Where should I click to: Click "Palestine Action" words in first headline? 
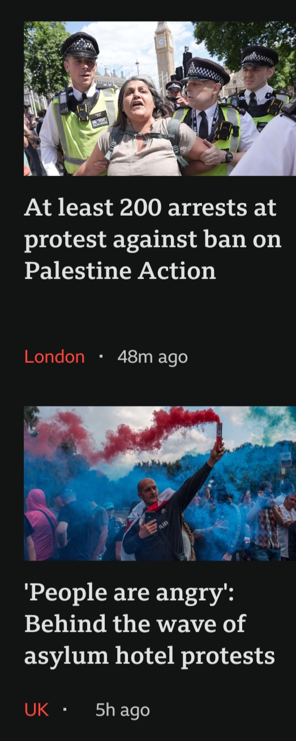coord(120,271)
